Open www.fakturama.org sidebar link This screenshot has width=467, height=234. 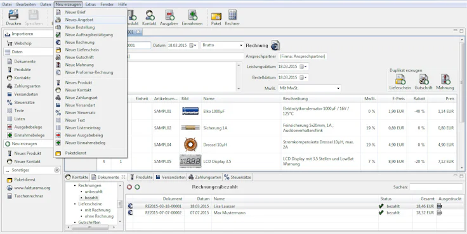click(x=32, y=188)
